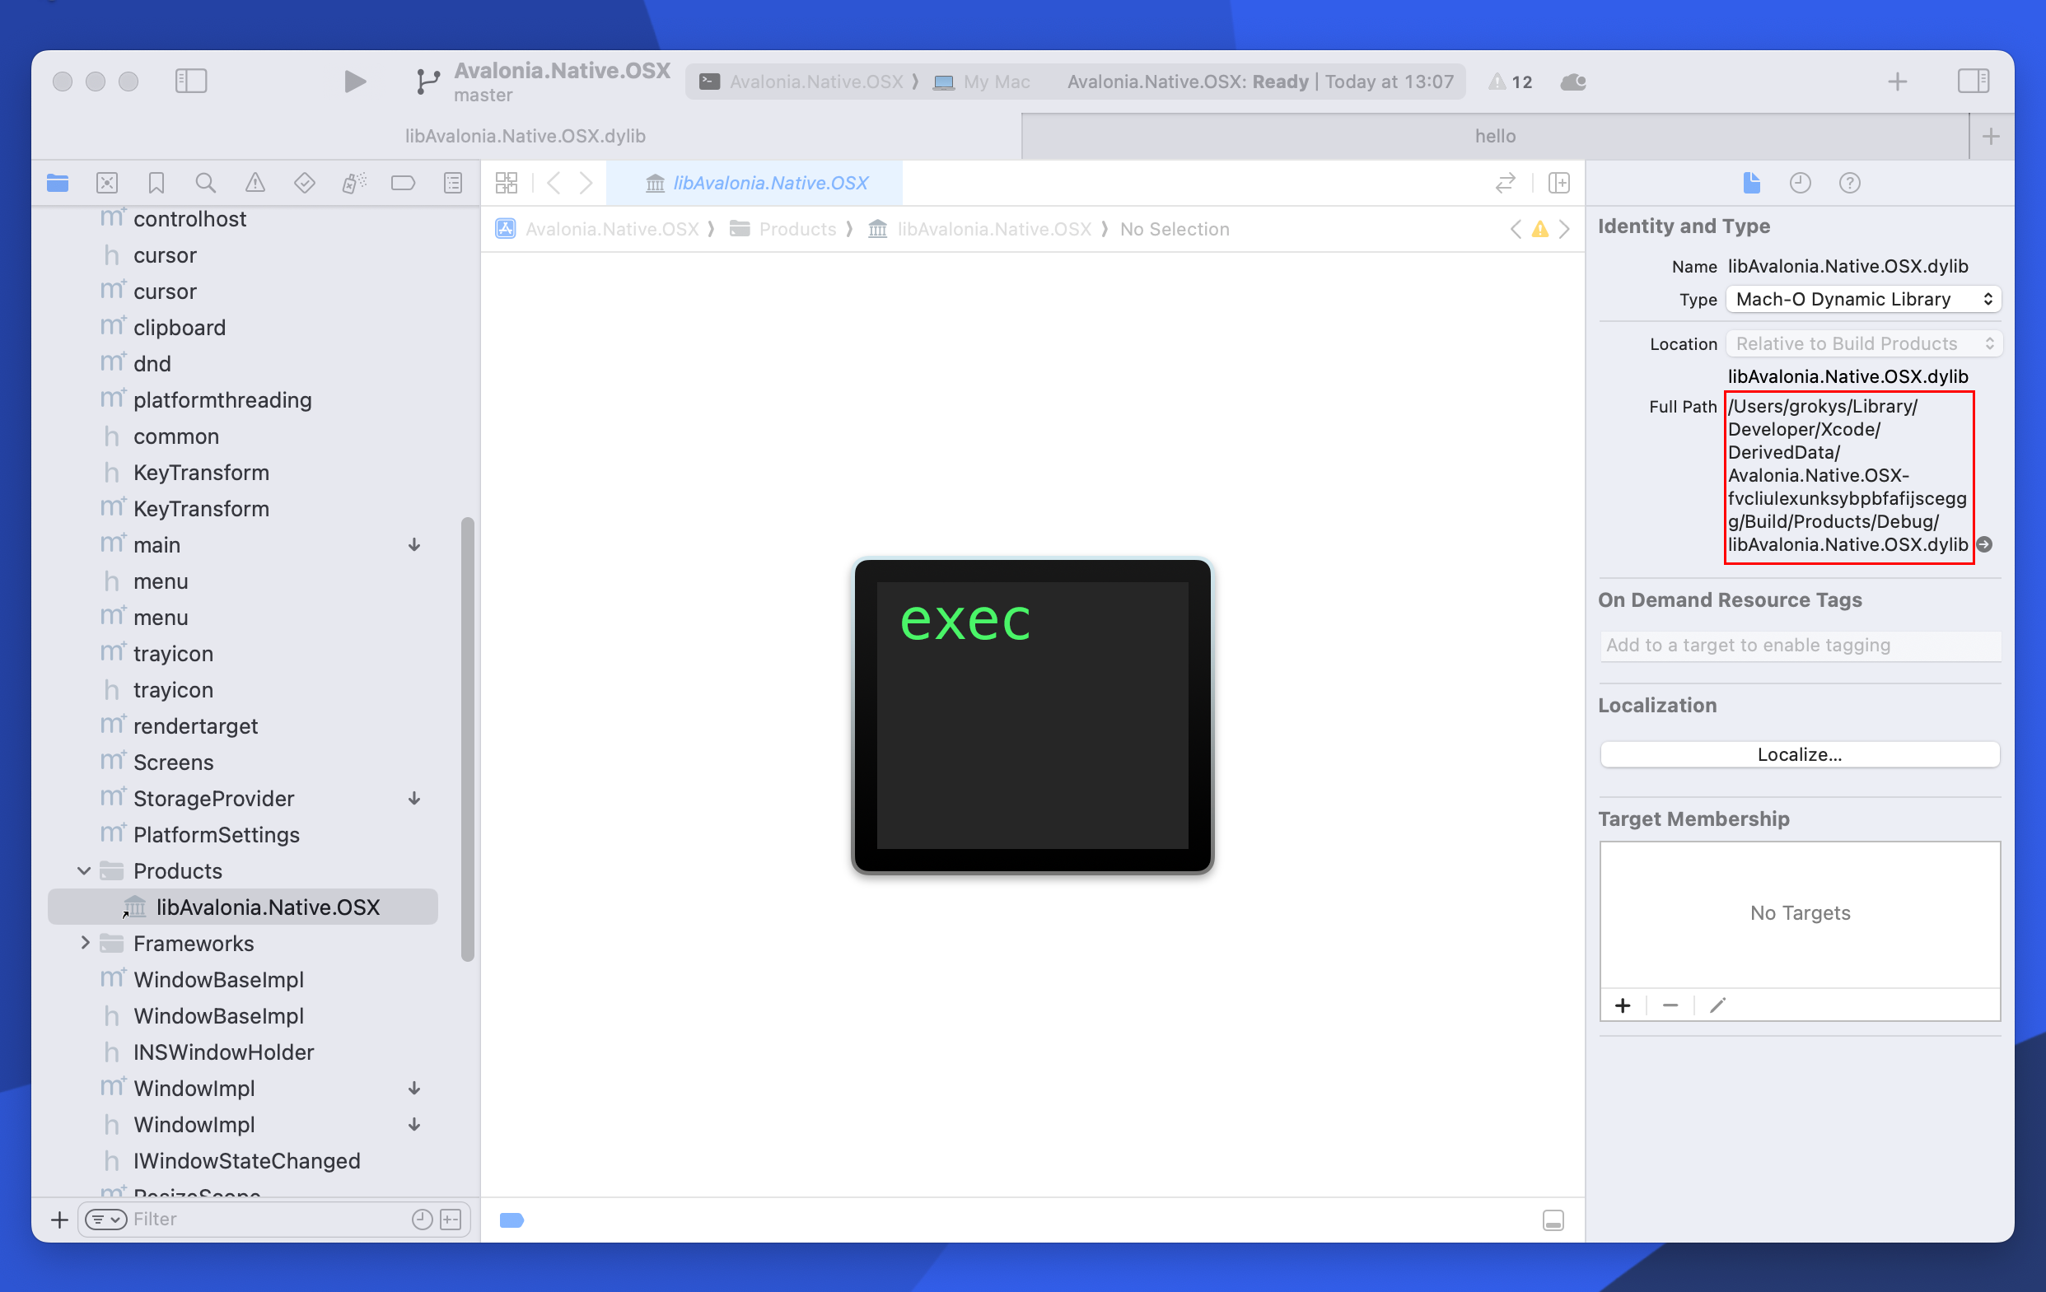
Task: Open the History inspector clock icon
Action: coord(1800,183)
